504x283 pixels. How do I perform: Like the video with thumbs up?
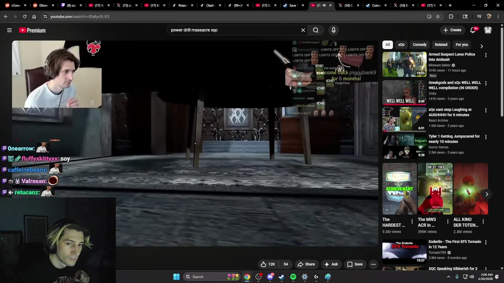click(x=268, y=264)
